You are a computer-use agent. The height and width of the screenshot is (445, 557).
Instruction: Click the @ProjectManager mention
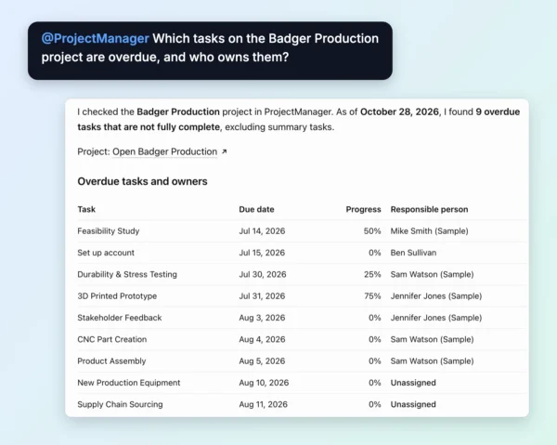tap(96, 38)
